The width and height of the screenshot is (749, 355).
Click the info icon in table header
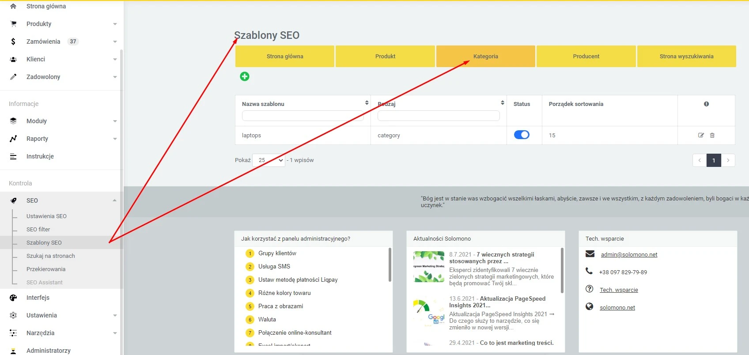tap(706, 104)
